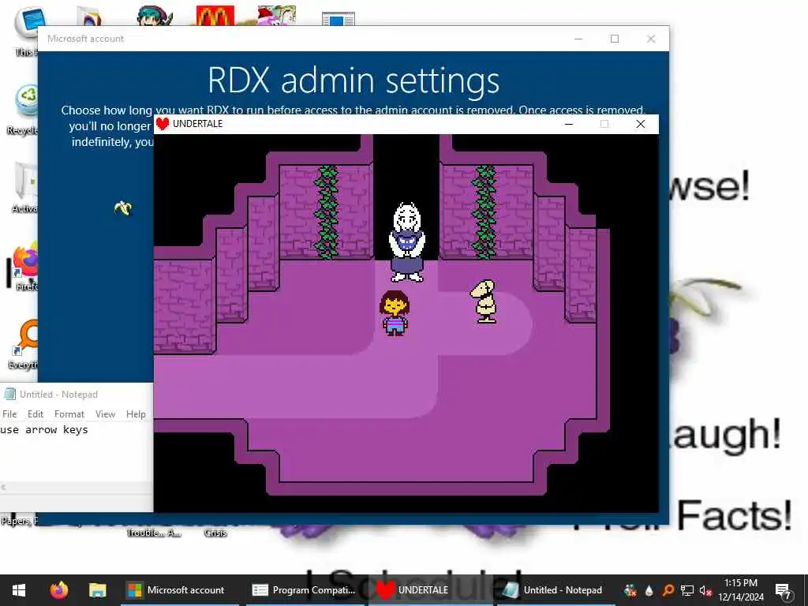Select the 'Crisis' desktop label
Screen dimensions: 808x606
(215, 533)
